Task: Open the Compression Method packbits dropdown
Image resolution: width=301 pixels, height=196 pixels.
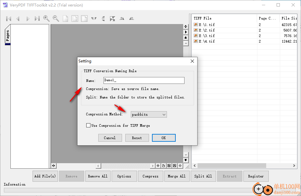Action: tap(149, 114)
